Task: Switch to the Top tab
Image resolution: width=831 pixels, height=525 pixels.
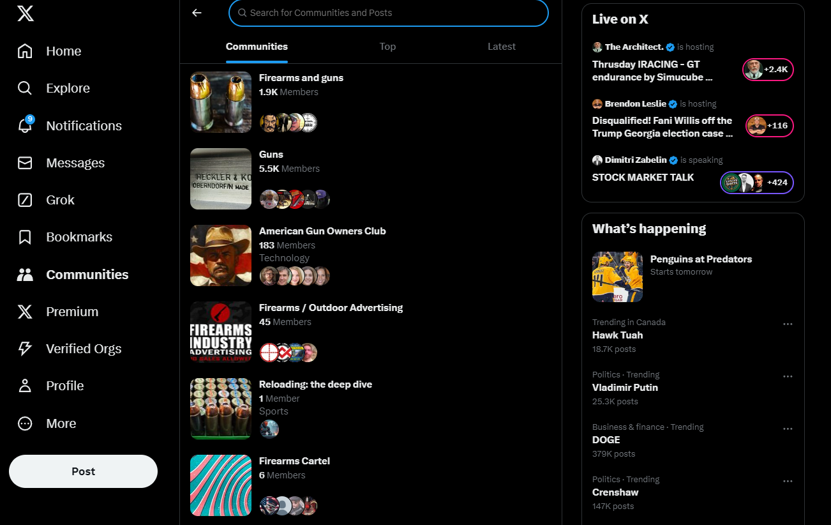Action: point(387,47)
